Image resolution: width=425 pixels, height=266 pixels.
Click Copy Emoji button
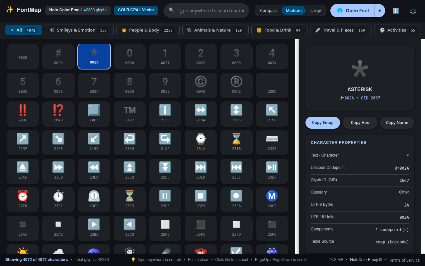click(323, 123)
